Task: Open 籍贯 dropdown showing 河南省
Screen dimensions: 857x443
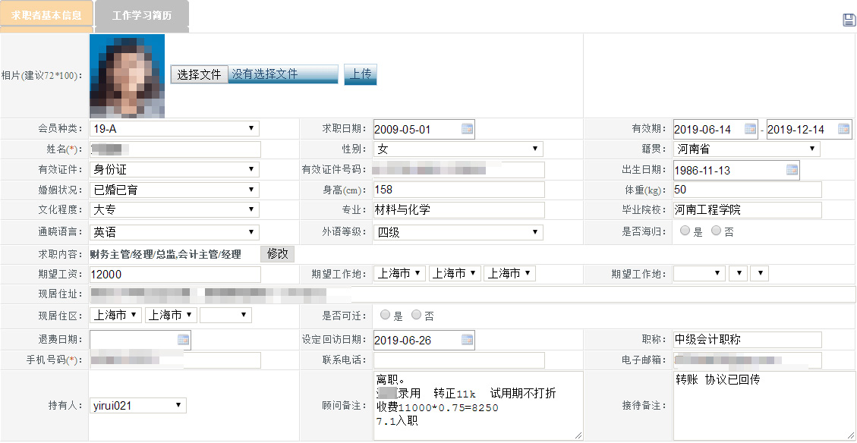Action: tap(747, 149)
